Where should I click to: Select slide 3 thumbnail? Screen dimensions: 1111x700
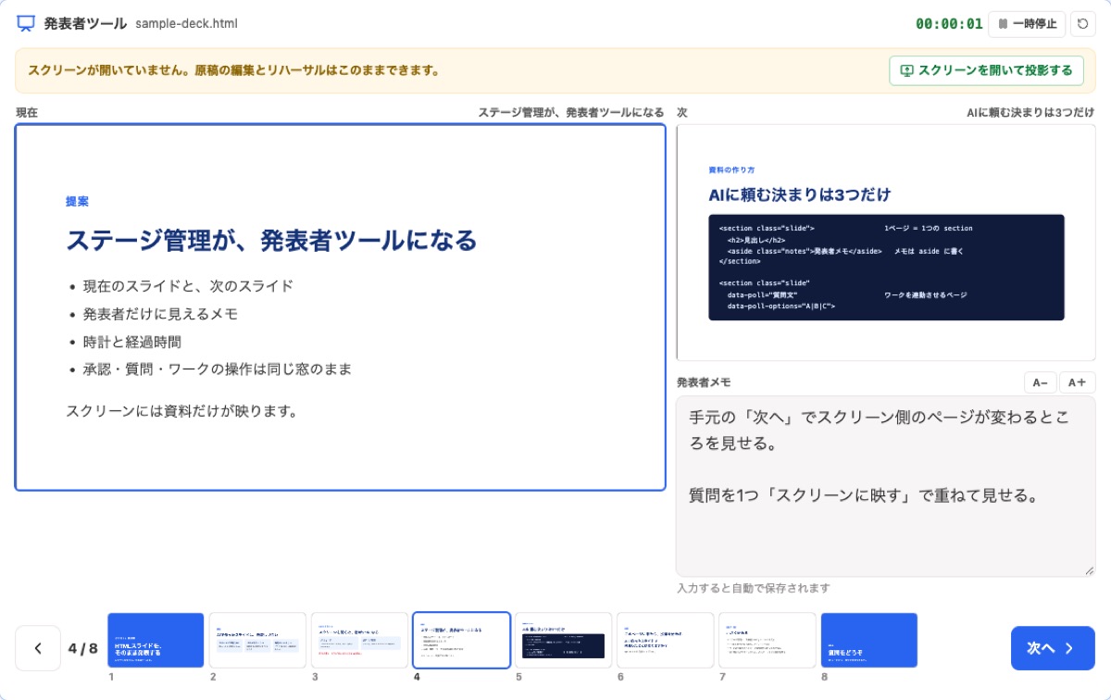coord(359,640)
